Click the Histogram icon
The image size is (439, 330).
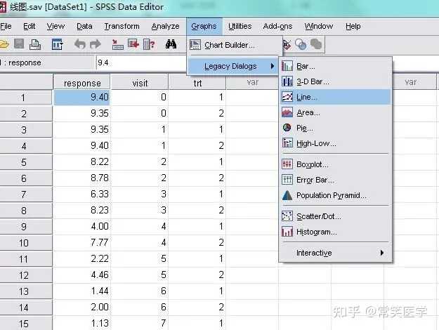287,232
